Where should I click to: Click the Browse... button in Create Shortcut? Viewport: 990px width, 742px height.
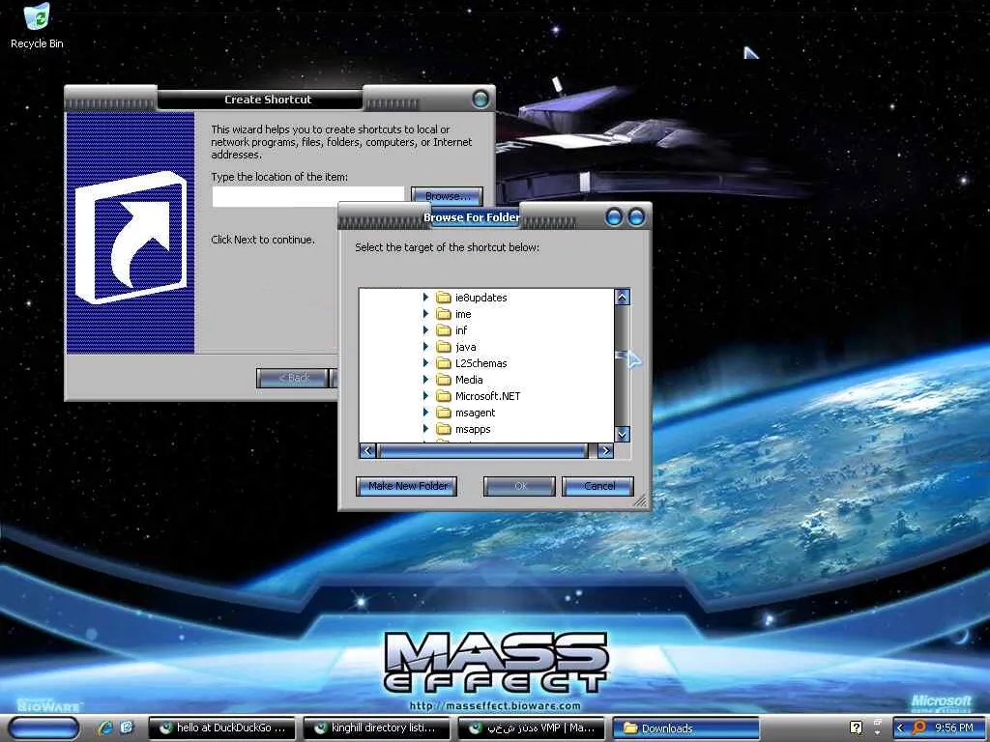(447, 195)
